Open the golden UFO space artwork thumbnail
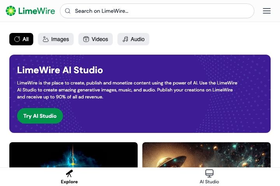 (x=206, y=155)
